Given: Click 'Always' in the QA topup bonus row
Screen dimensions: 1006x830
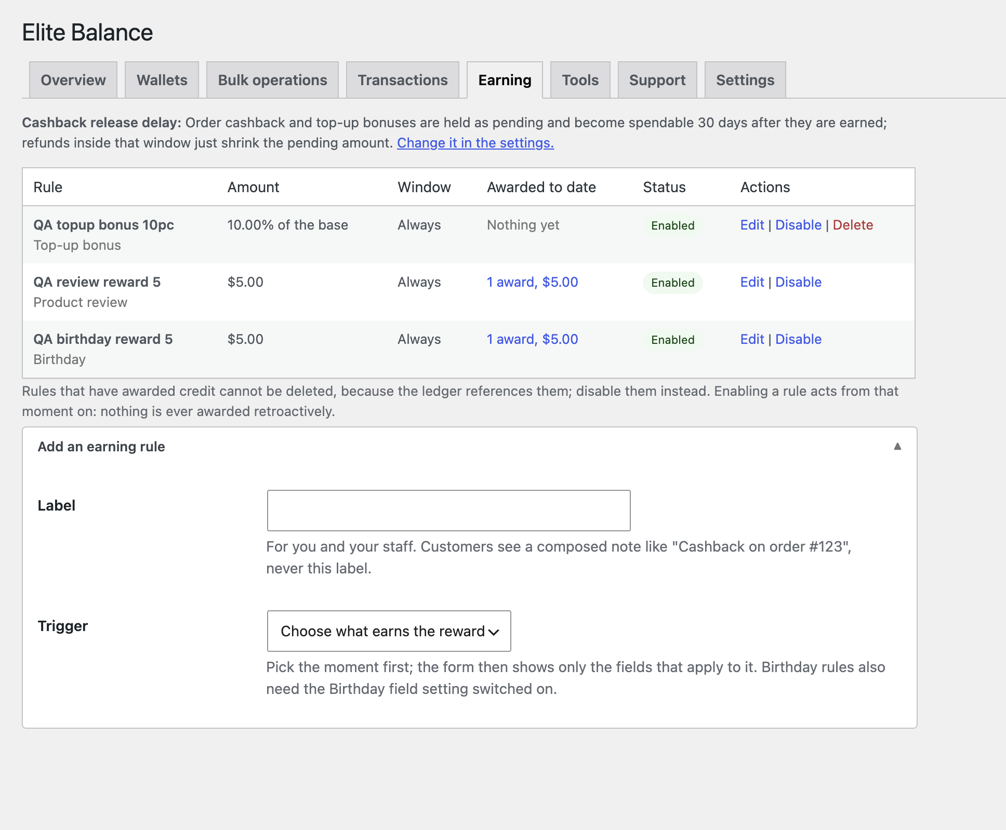Looking at the screenshot, I should coord(419,225).
